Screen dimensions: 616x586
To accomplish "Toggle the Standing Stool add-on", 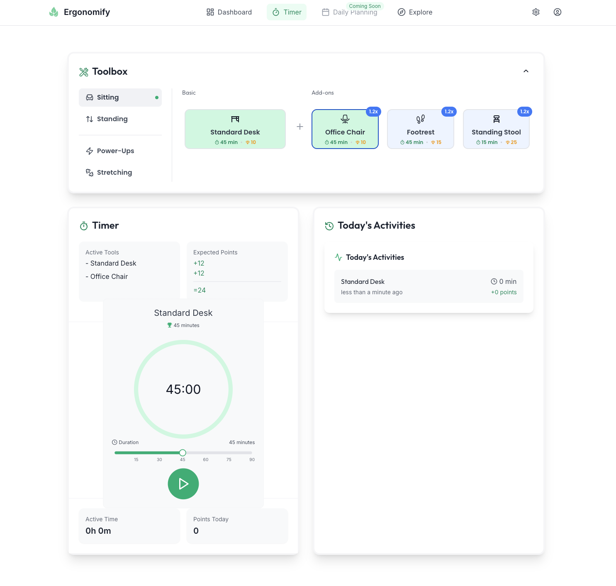I will pos(496,129).
